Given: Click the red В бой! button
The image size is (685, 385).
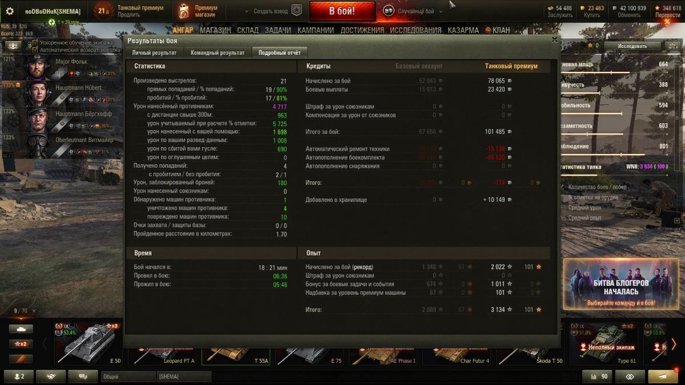Looking at the screenshot, I should (342, 11).
